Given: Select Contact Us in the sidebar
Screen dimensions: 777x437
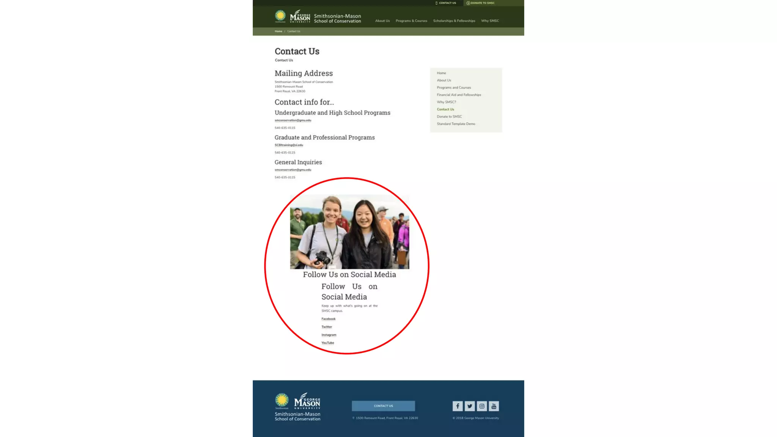Looking at the screenshot, I should tap(445, 109).
